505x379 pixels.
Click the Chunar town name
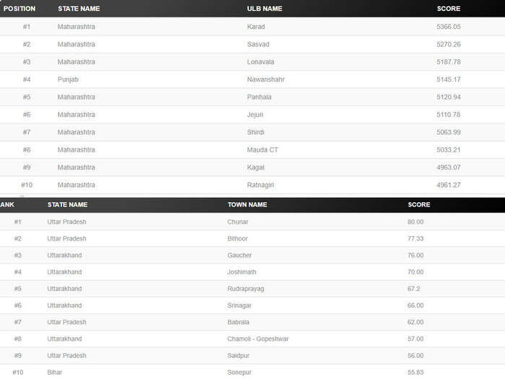[237, 222]
